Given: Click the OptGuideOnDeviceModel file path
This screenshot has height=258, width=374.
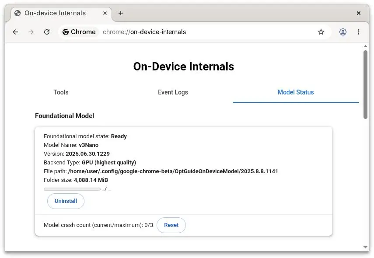Looking at the screenshot, I should (173, 171).
